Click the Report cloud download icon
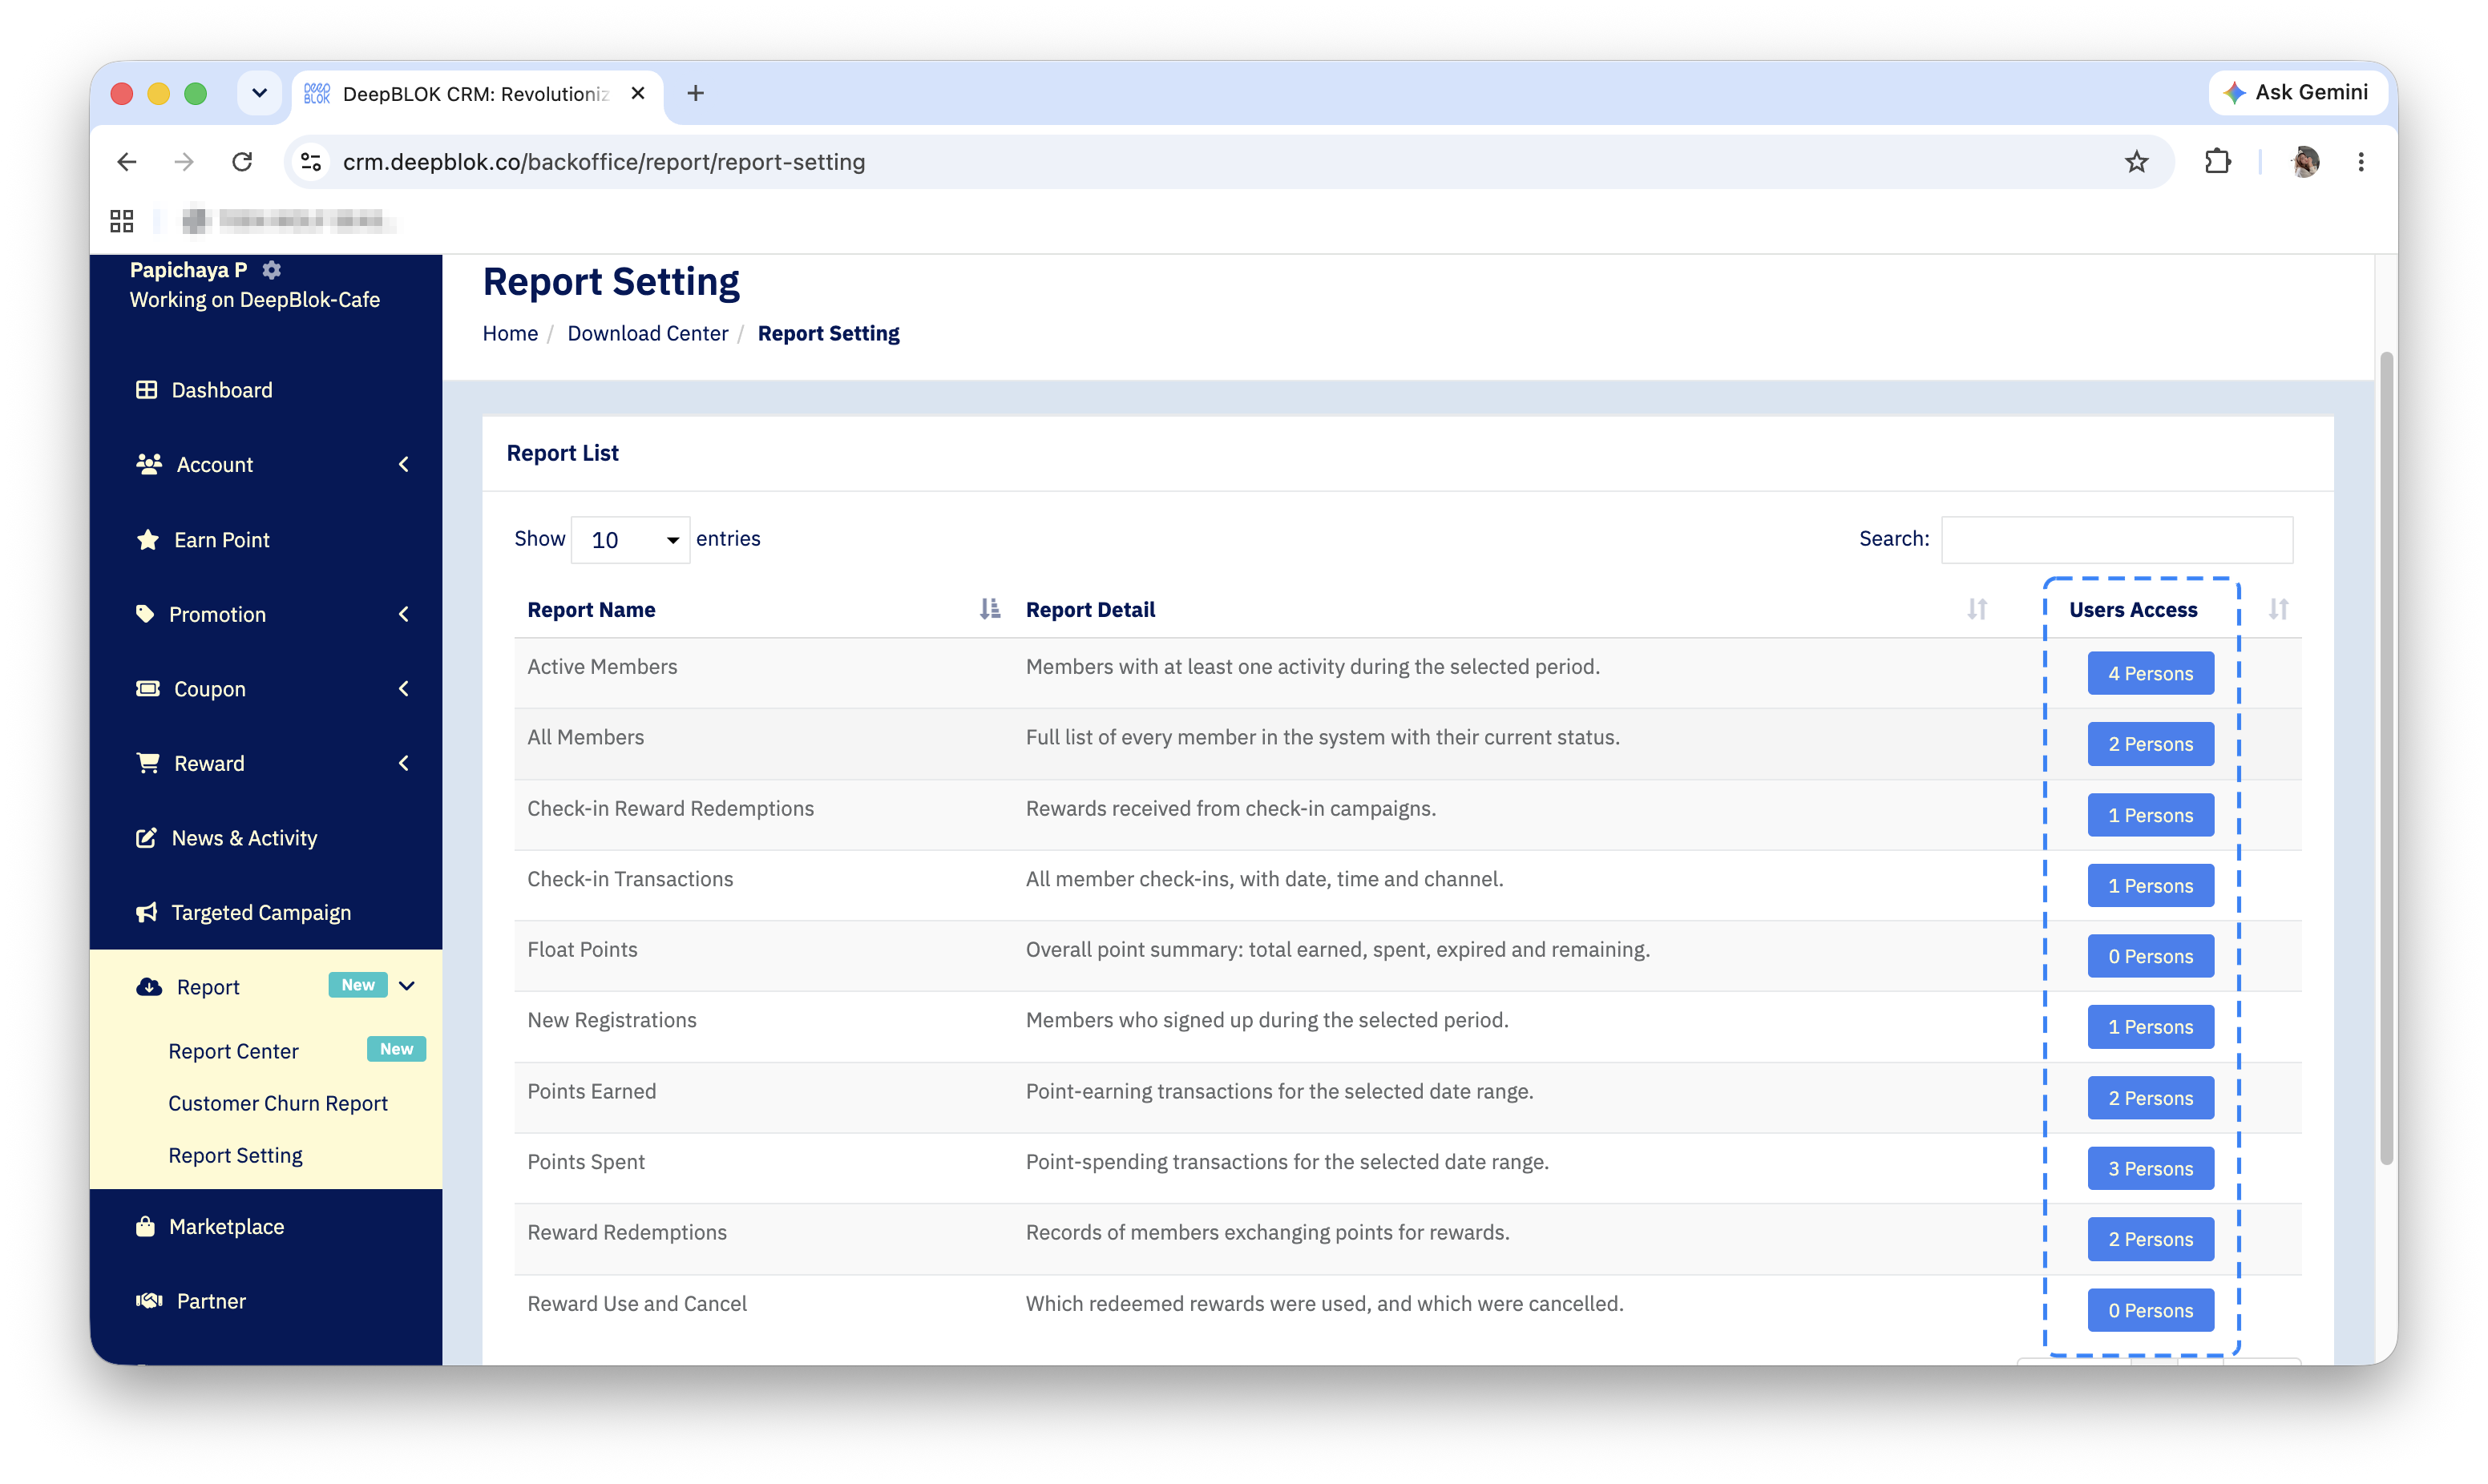 coord(149,987)
